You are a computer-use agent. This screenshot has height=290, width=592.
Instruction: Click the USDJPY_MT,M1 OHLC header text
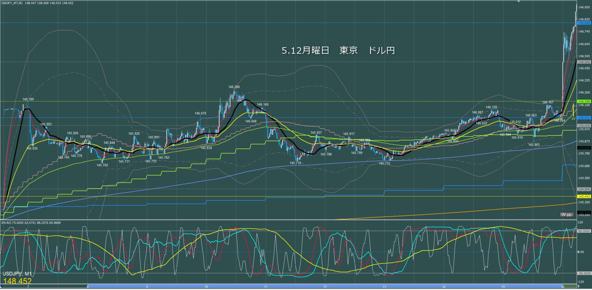[37, 3]
